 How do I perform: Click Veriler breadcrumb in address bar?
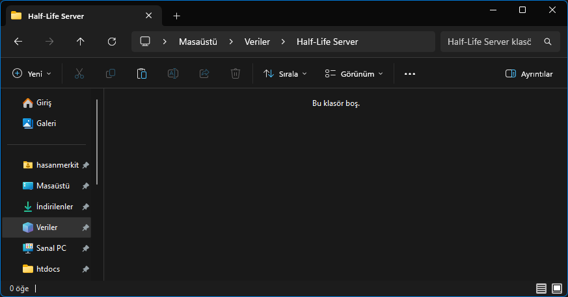257,42
